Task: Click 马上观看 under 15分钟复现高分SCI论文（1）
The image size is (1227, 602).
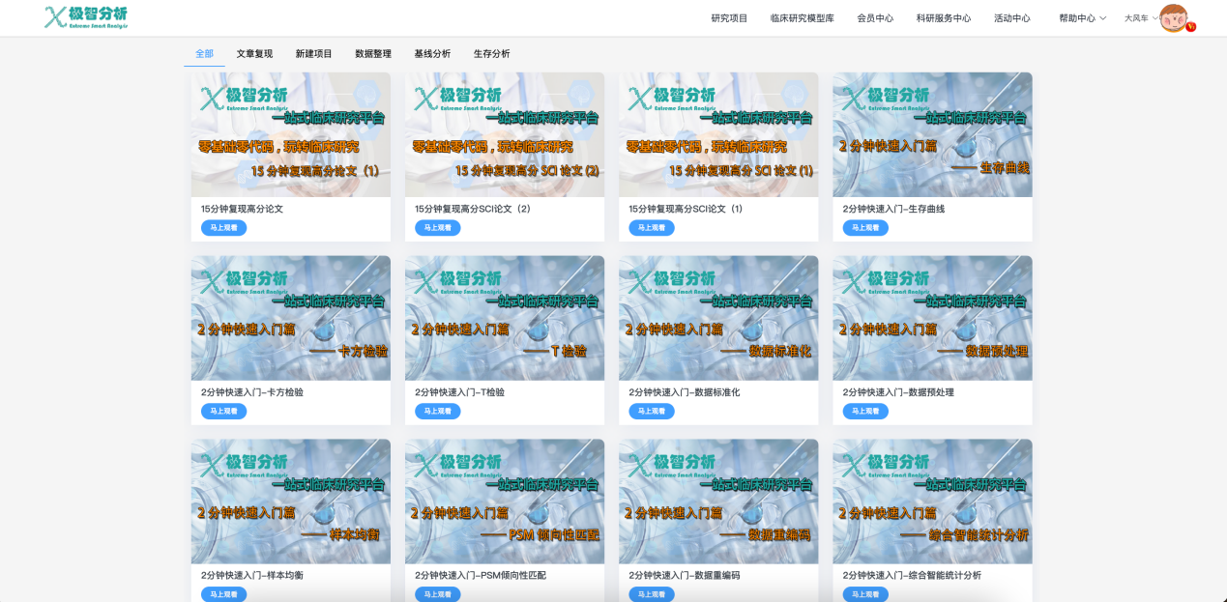Action: click(x=652, y=228)
